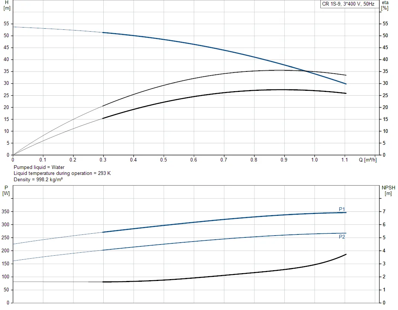This screenshot has height=310, width=398.
Task: Click the eta [%] axis title
Action: [x=385, y=5]
